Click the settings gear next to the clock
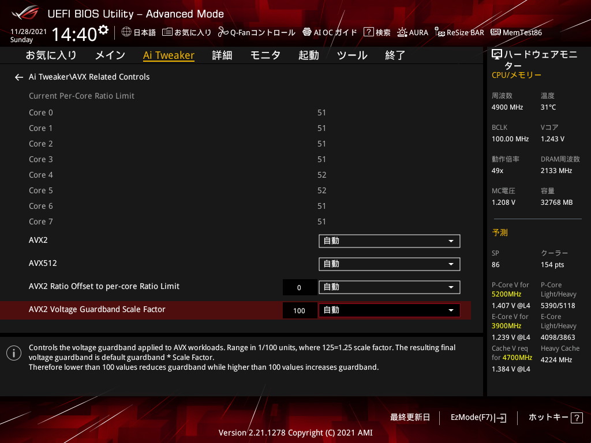Image resolution: width=591 pixels, height=443 pixels. (x=103, y=30)
